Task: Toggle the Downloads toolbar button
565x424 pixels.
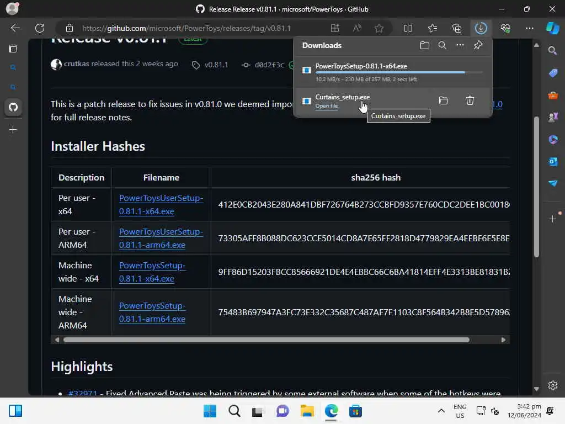Action: coord(481,28)
